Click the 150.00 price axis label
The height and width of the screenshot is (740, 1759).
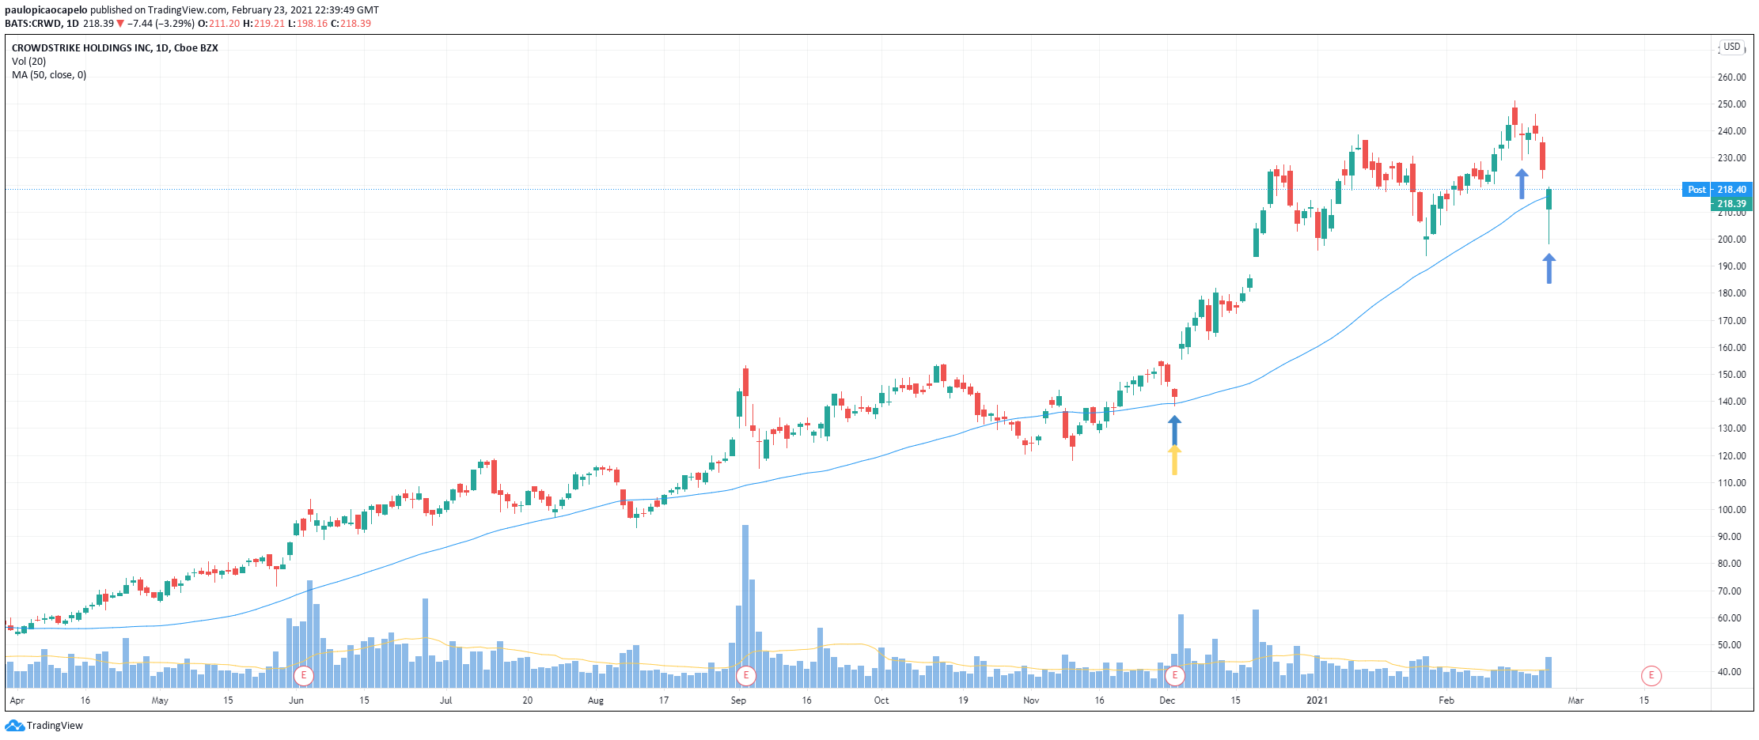click(1731, 375)
